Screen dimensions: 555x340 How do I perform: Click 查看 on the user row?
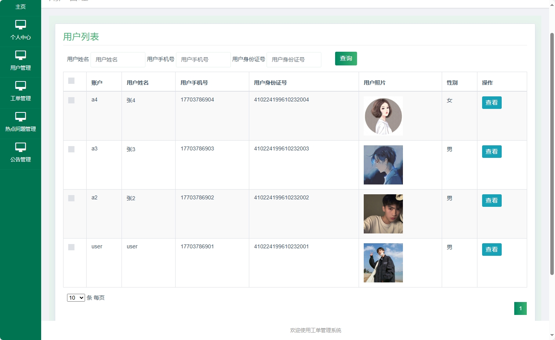click(492, 249)
